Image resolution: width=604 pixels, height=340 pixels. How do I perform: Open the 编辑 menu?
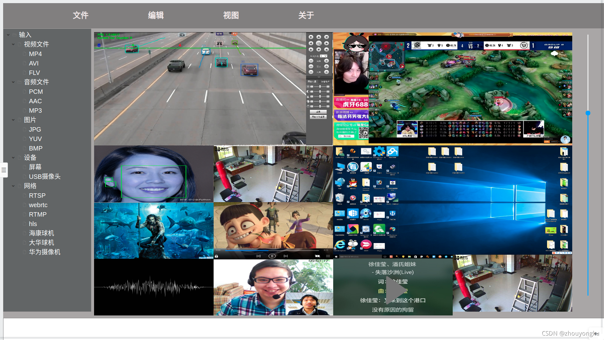coord(156,15)
